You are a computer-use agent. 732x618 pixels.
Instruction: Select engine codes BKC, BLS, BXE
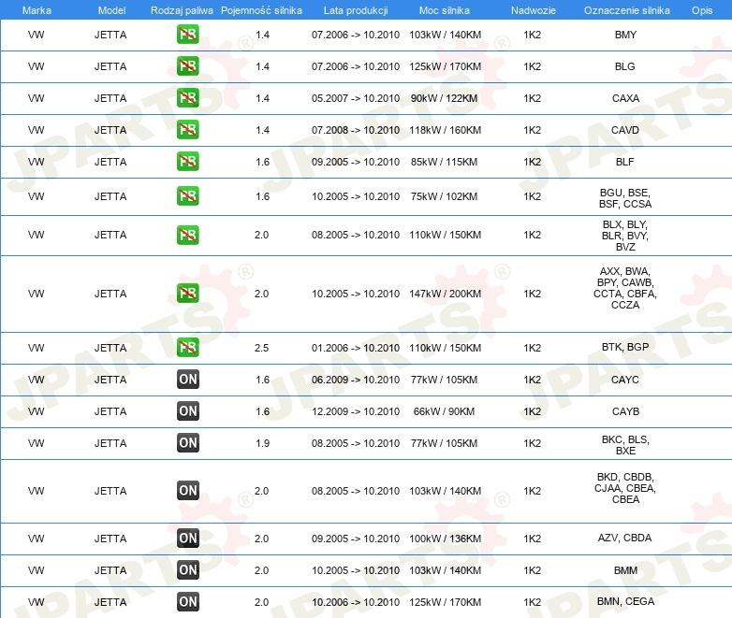click(x=625, y=445)
